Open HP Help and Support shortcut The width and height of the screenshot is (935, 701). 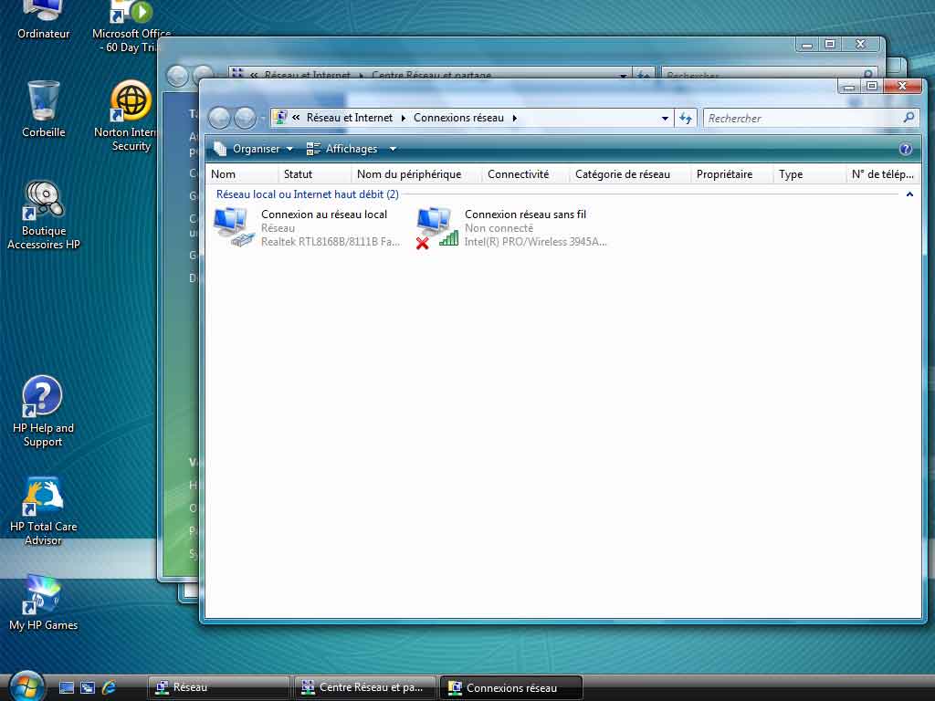coord(42,397)
